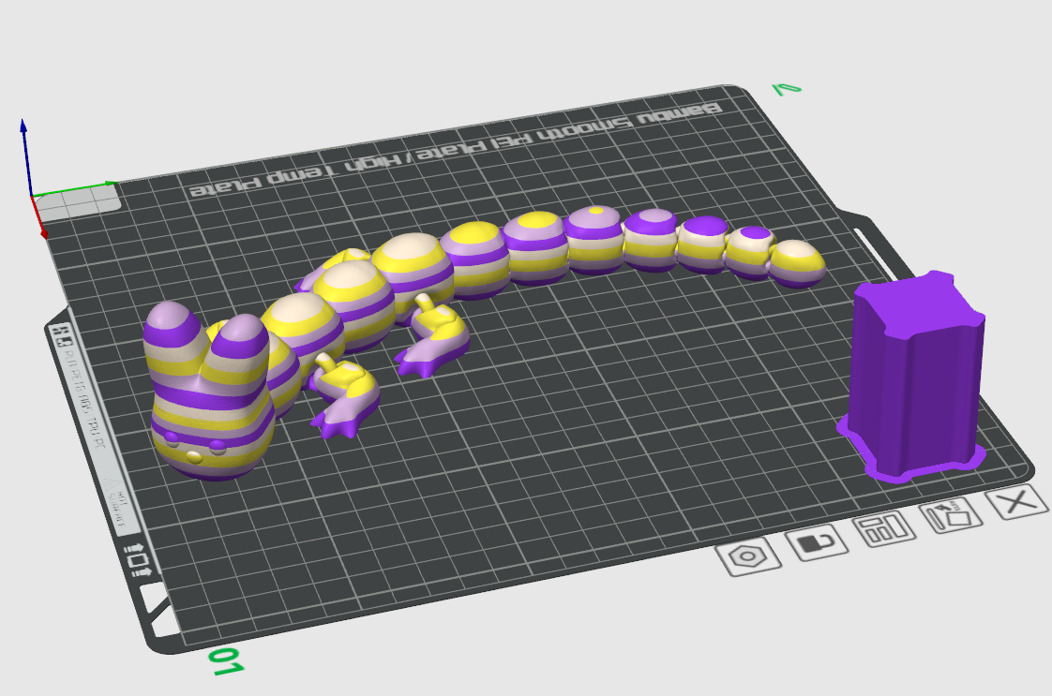Click the X icon to remove the plate
Viewport: 1052px width, 696px height.
tap(1017, 501)
